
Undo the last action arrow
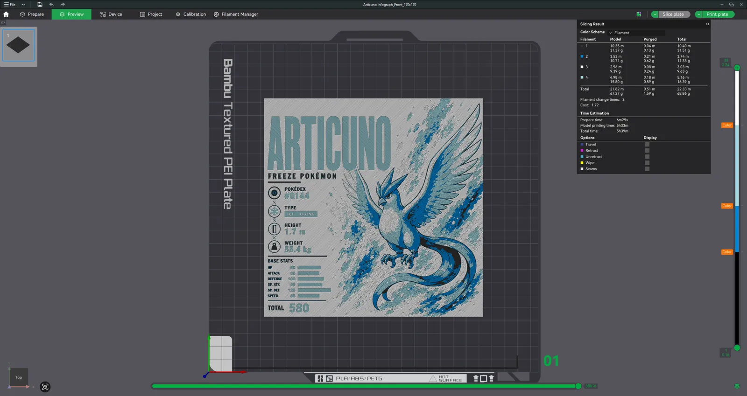[x=51, y=4]
